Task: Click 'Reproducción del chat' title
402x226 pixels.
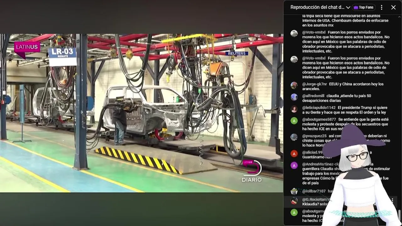Action: pos(317,7)
